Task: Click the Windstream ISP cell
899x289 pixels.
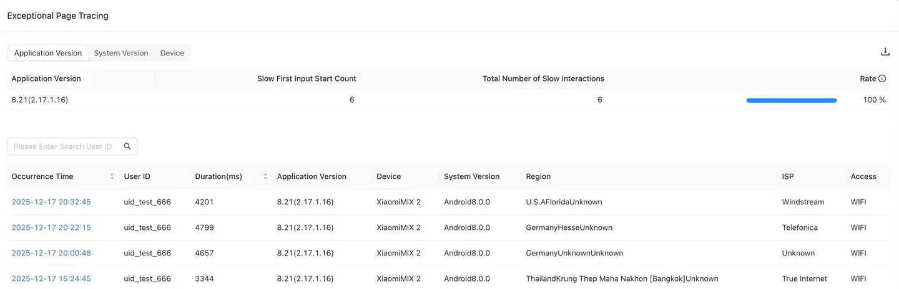Action: click(x=803, y=202)
